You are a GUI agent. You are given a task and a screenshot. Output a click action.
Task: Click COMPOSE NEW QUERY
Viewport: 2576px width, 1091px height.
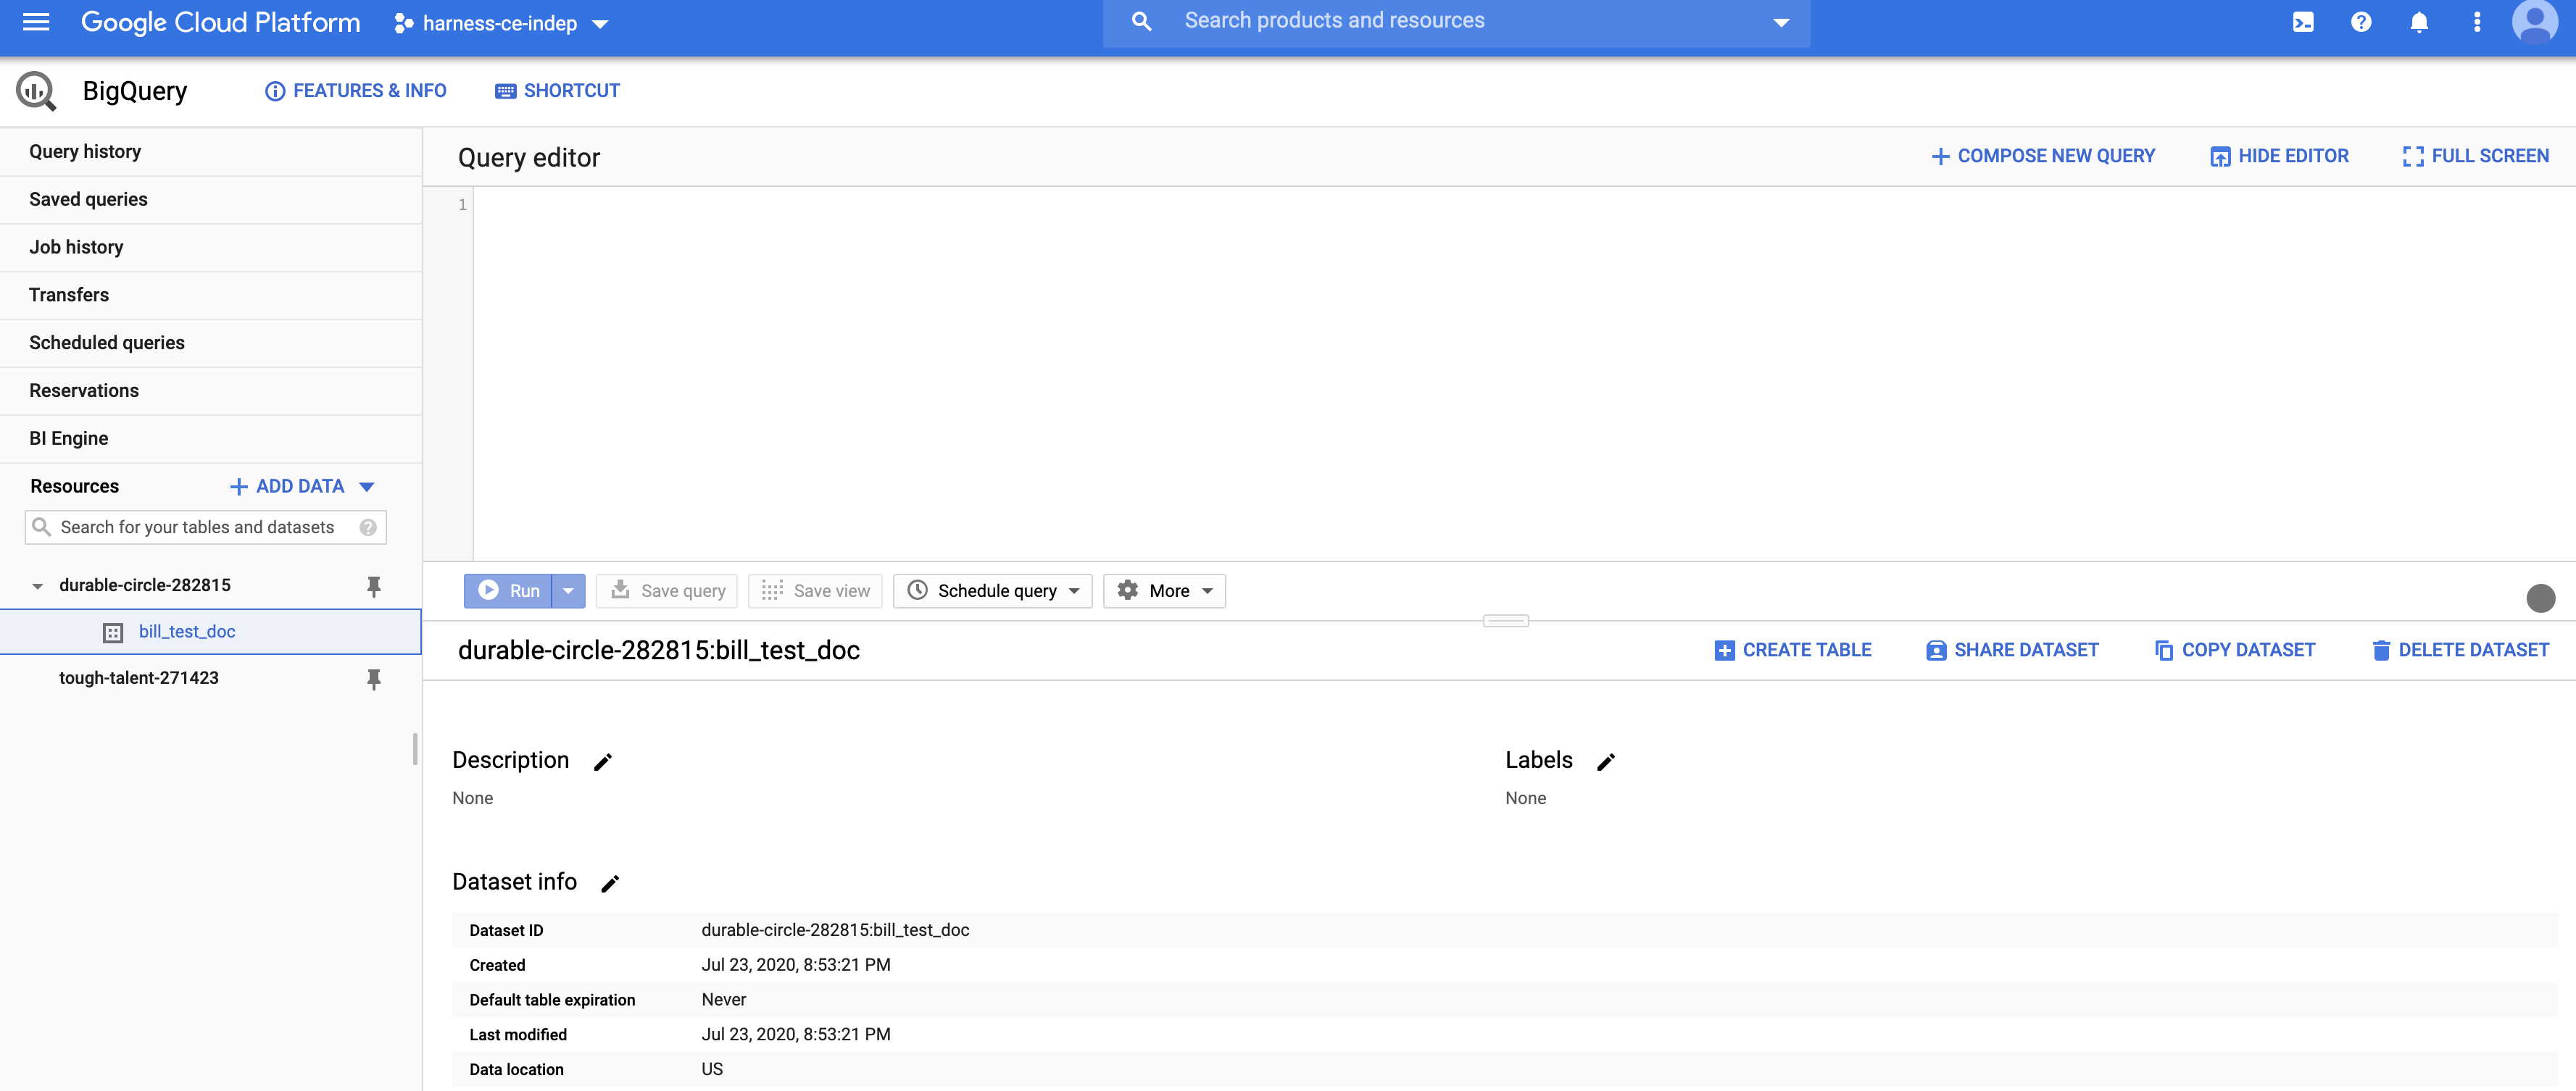pyautogui.click(x=2043, y=156)
